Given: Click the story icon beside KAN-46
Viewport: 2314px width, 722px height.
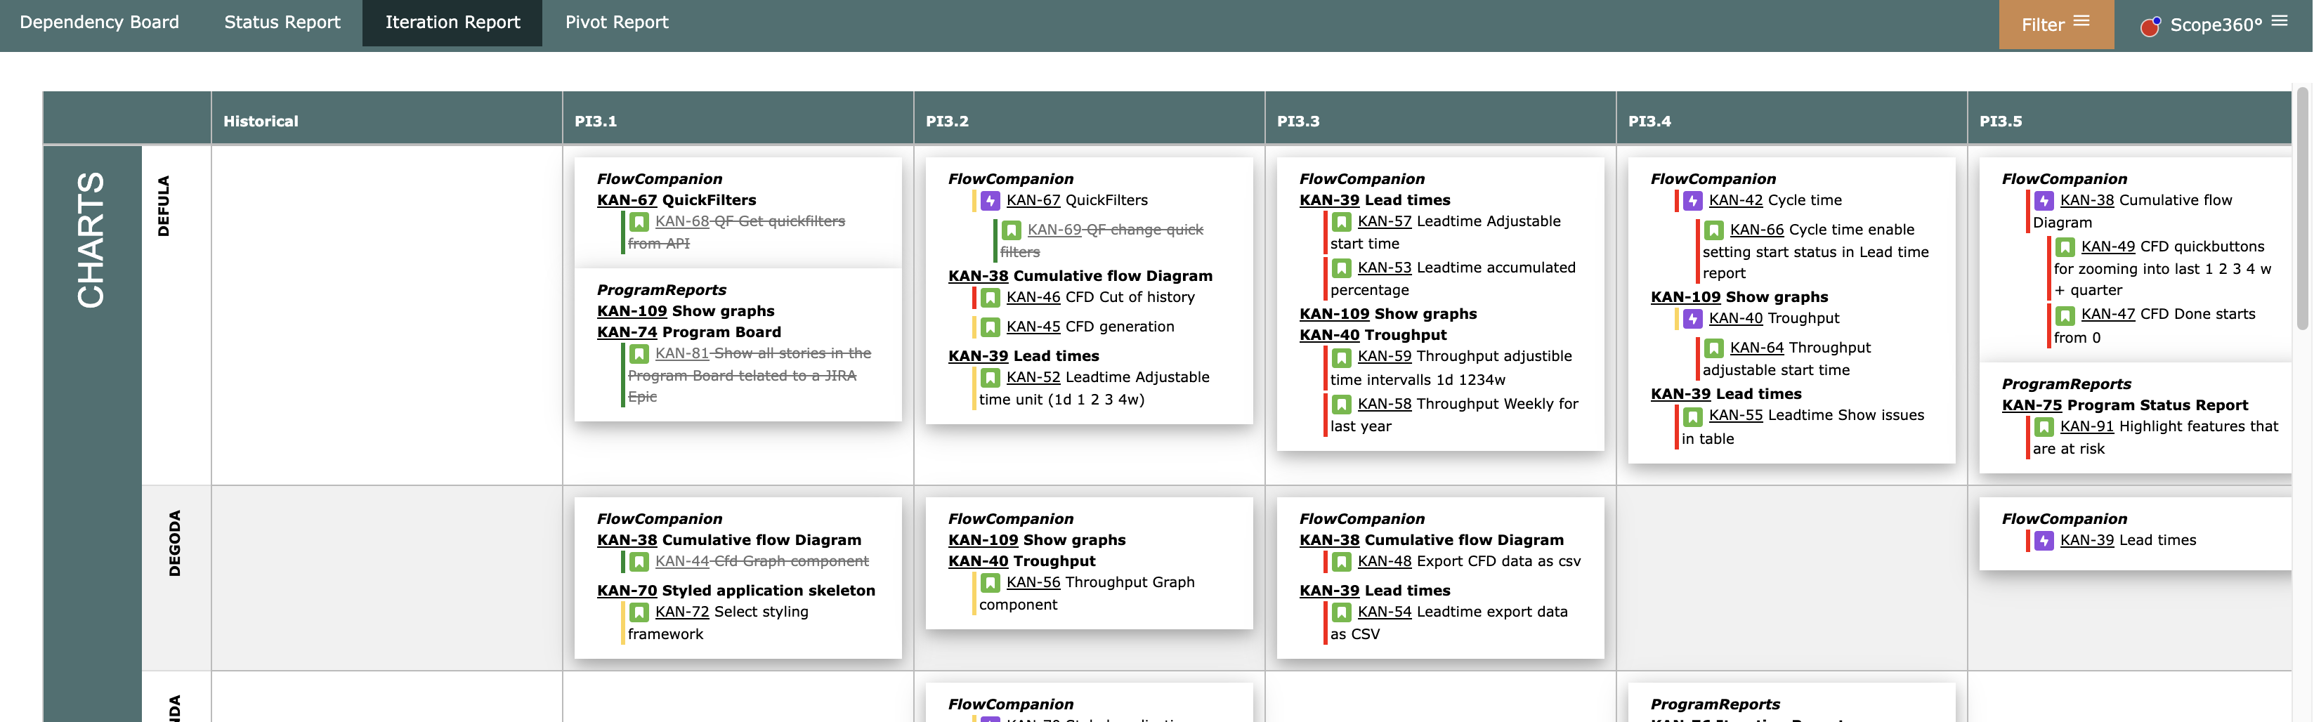Looking at the screenshot, I should pos(991,297).
